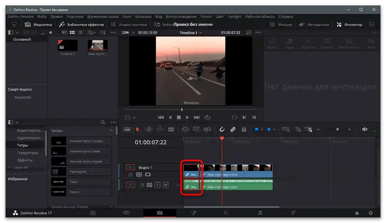Expand the Open FX tree item

pos(10,168)
